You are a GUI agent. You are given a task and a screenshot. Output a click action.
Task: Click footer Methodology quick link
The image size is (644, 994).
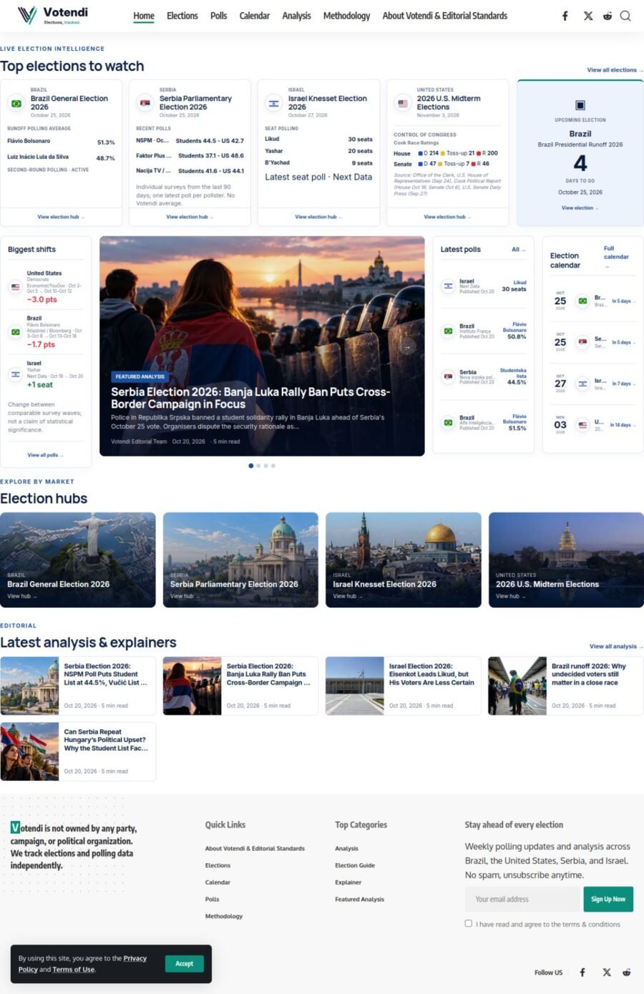click(x=224, y=916)
